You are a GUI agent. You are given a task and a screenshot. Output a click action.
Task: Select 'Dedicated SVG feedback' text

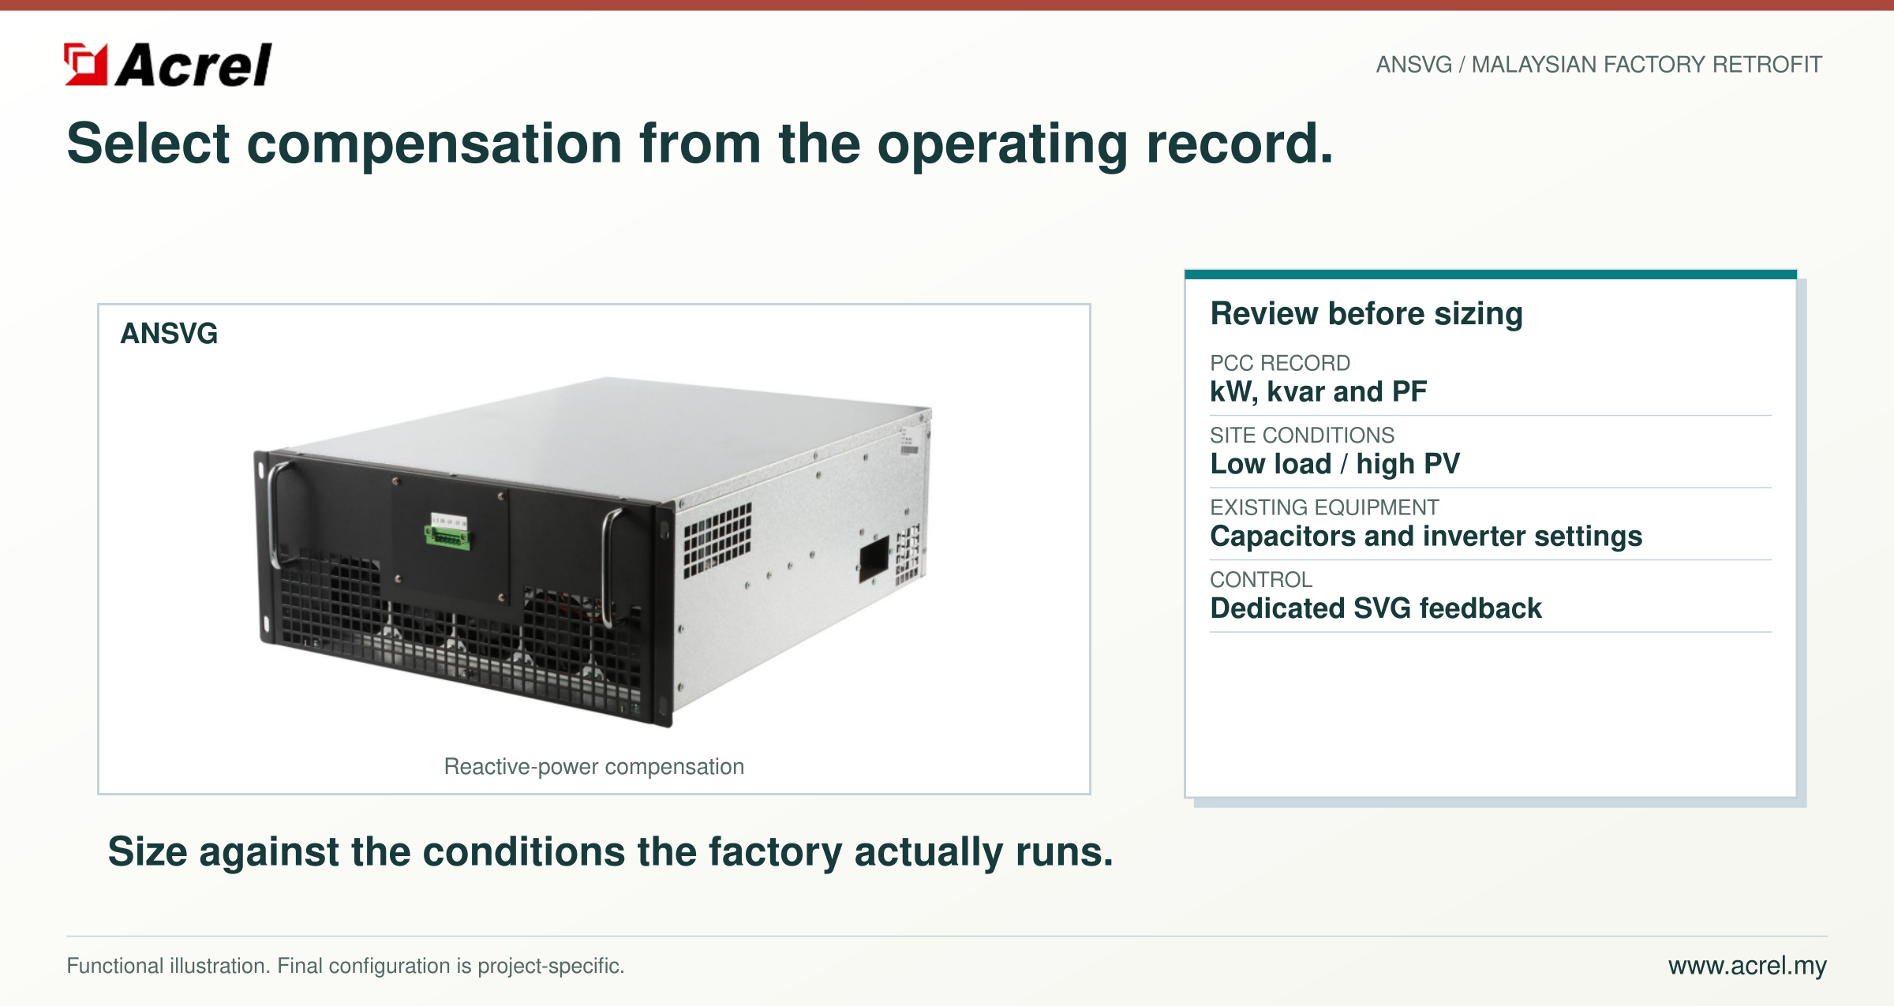click(x=1376, y=608)
